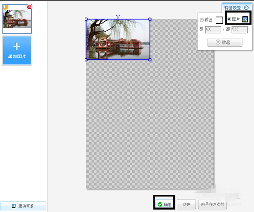254x212 pixels.
Task: Click the top-right resize handle of the photo
Action: (x=150, y=19)
